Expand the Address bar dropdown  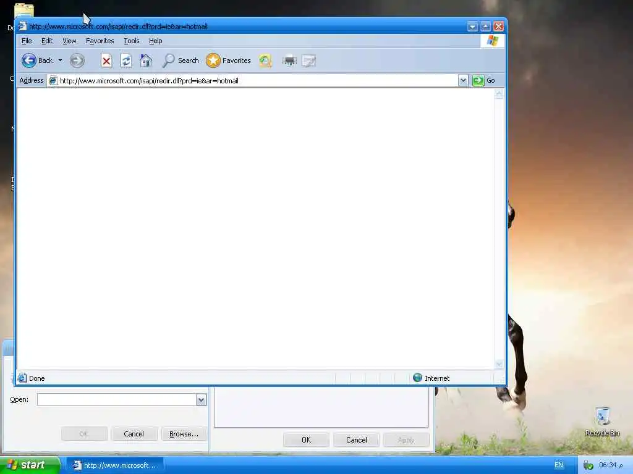point(463,81)
